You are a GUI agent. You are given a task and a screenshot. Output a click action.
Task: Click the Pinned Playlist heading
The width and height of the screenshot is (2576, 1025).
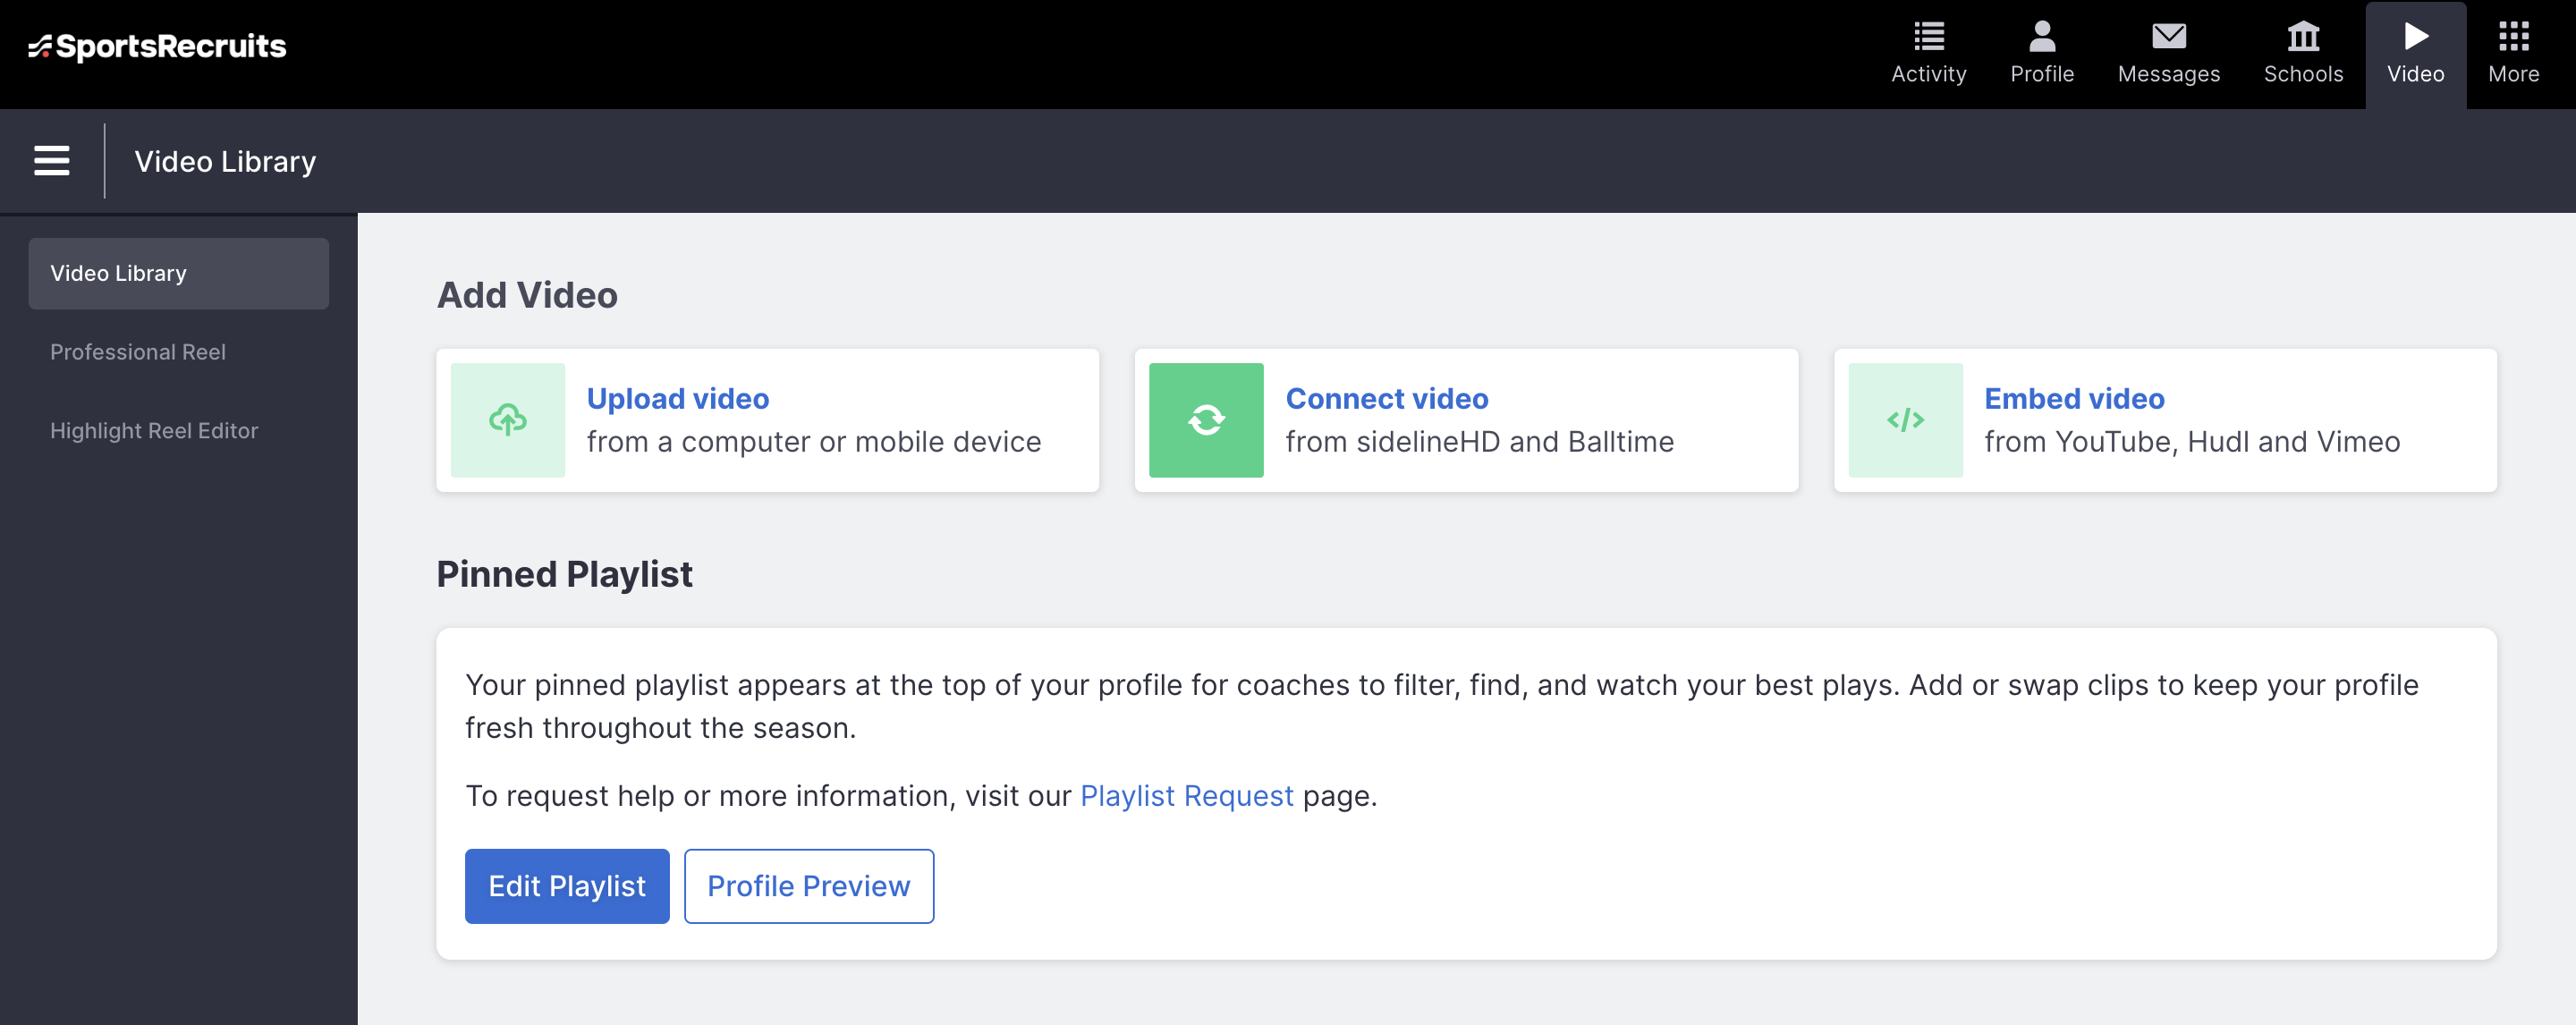(564, 575)
